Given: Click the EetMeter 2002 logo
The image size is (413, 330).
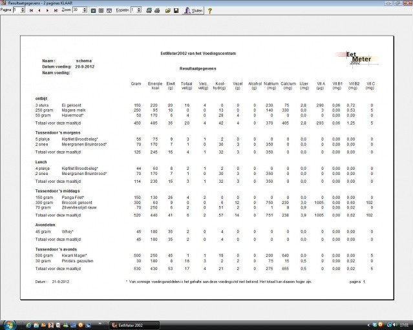Looking at the screenshot, I should 357,58.
